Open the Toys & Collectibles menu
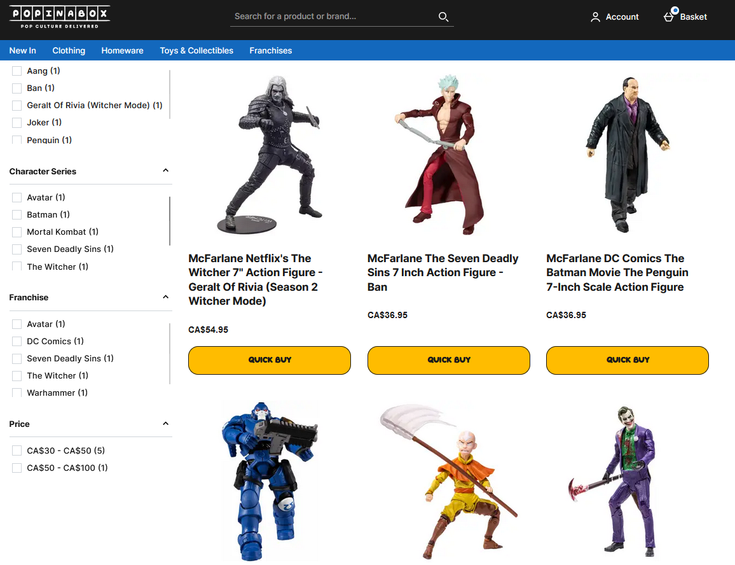 click(x=196, y=51)
